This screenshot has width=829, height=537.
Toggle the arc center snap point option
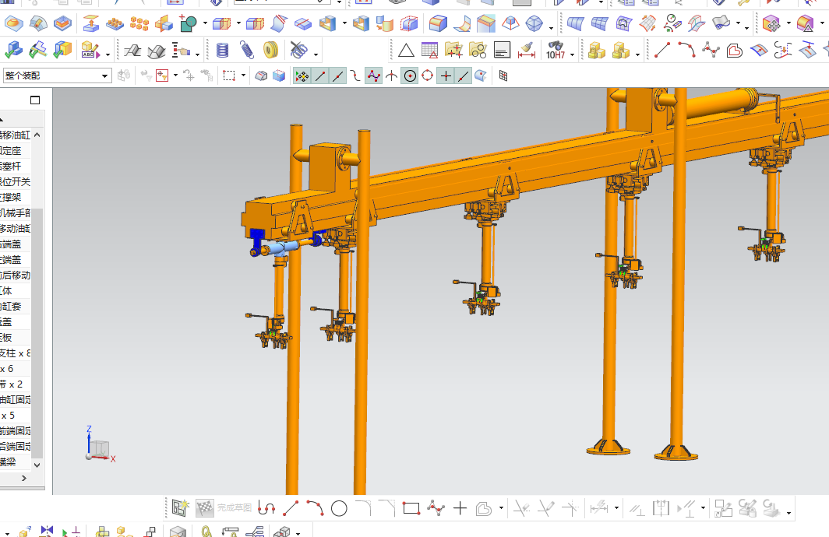click(409, 75)
